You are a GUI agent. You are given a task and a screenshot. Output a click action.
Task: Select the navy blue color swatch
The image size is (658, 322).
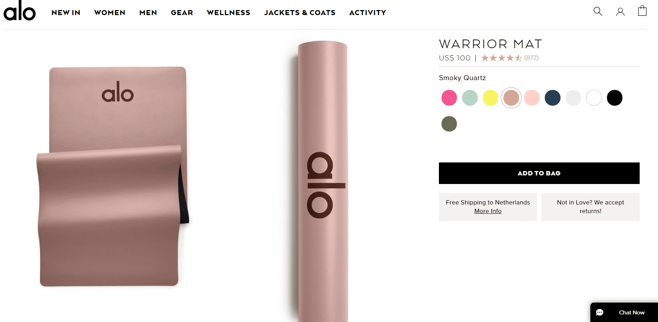553,98
